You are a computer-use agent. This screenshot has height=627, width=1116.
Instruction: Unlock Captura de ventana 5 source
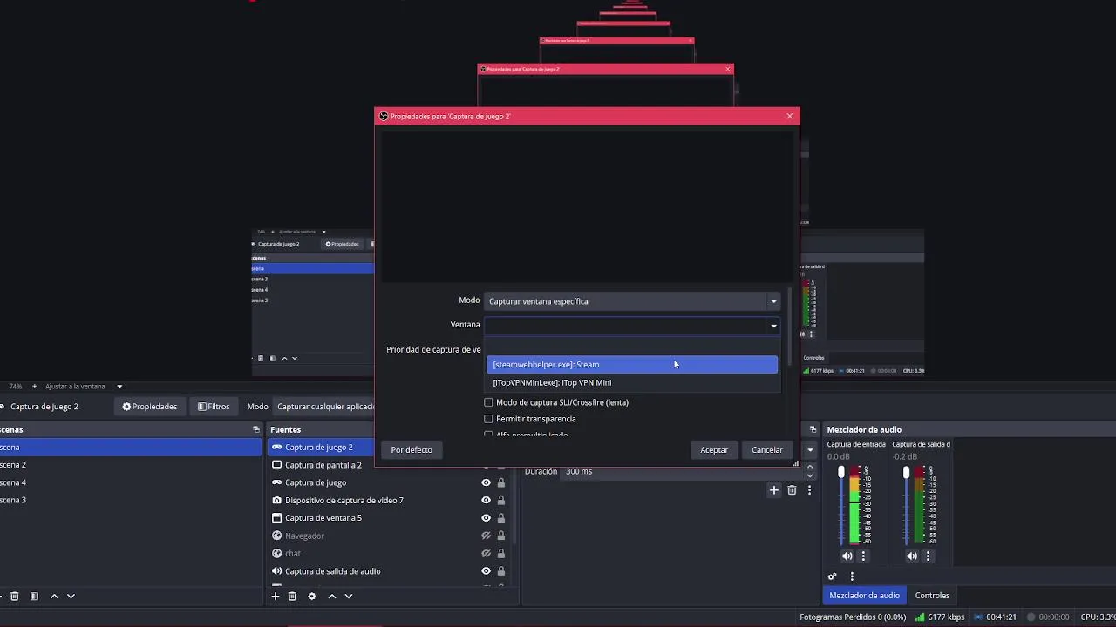501,518
